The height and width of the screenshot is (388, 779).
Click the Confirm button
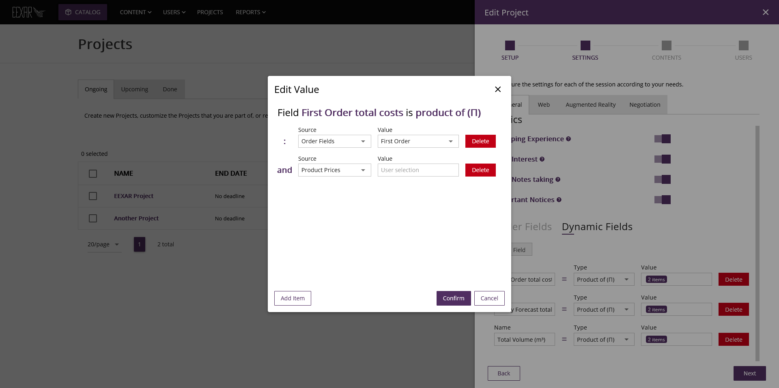click(453, 298)
